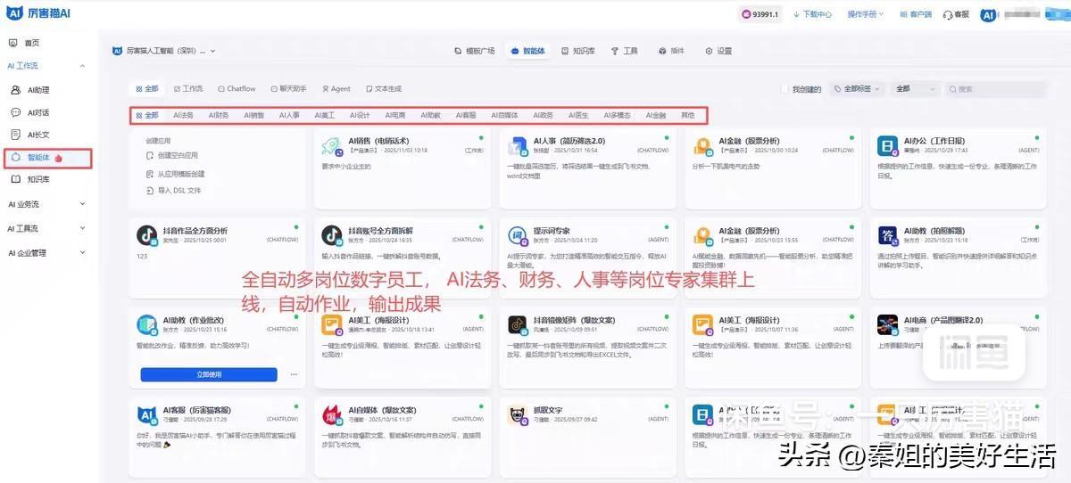1071x483 pixels.
Task: Open AI助理 in the sidebar
Action: (x=31, y=90)
